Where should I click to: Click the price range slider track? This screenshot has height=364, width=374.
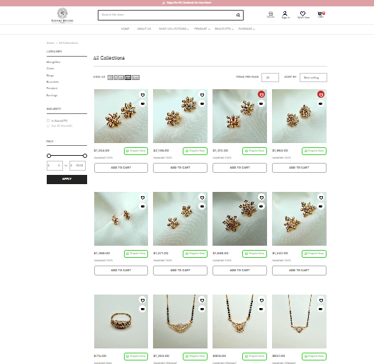point(67,156)
